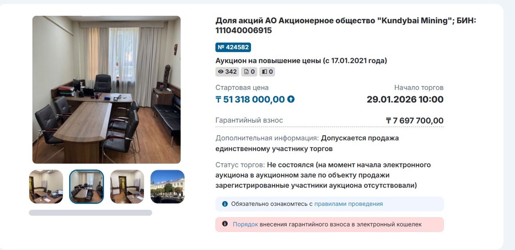This screenshot has height=250, width=515.
Task: Select the highlighted meeting room thumbnail
Action: pos(86,187)
